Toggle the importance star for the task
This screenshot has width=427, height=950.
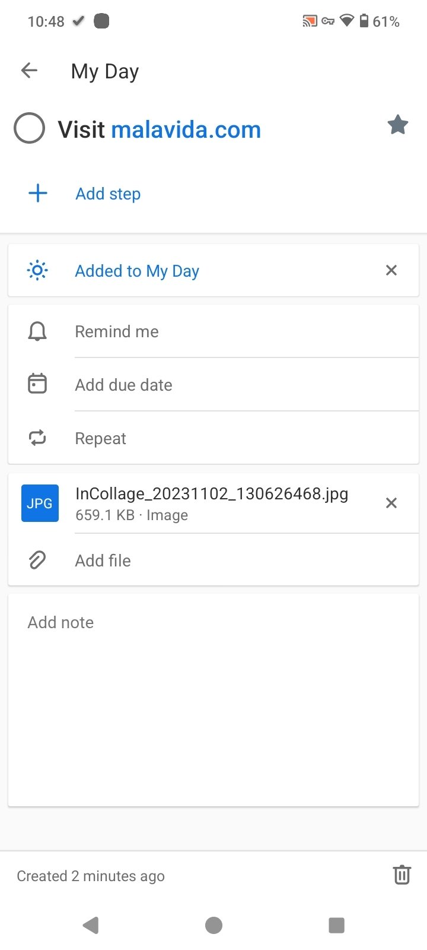coord(397,125)
